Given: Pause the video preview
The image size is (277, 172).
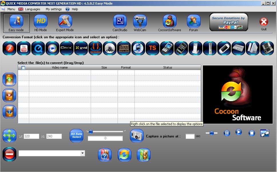Looking at the screenshot, I should [227, 133].
